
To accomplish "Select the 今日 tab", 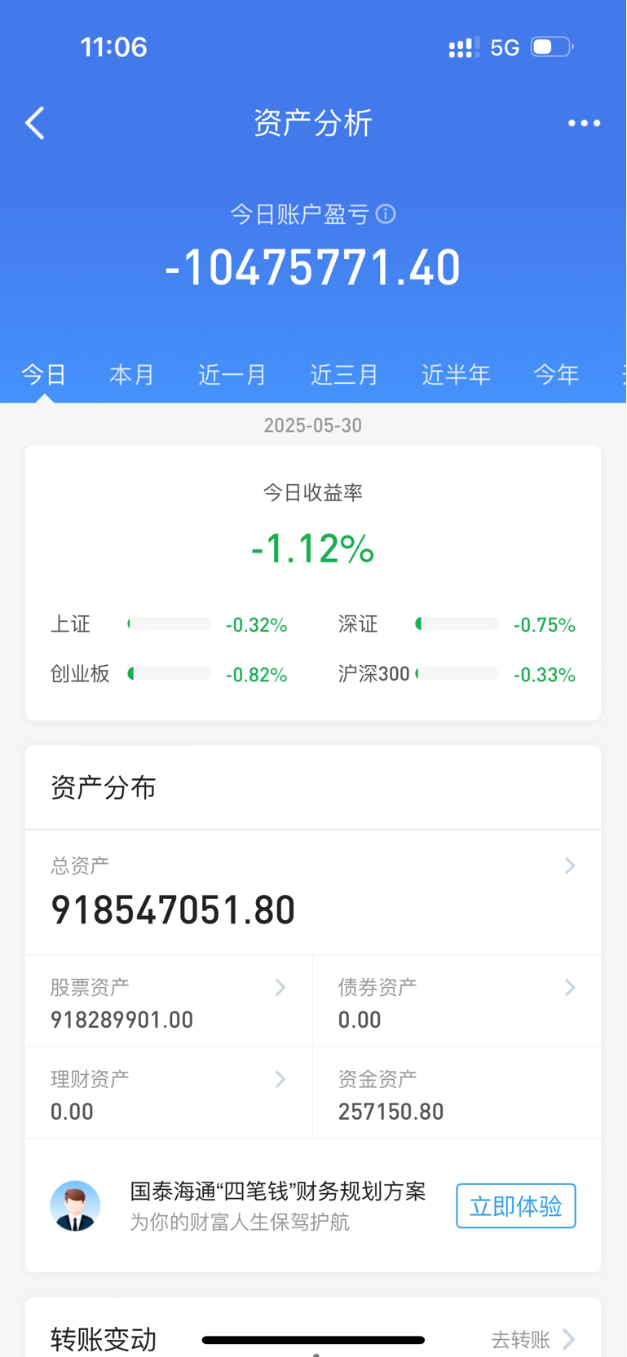I will (x=43, y=375).
